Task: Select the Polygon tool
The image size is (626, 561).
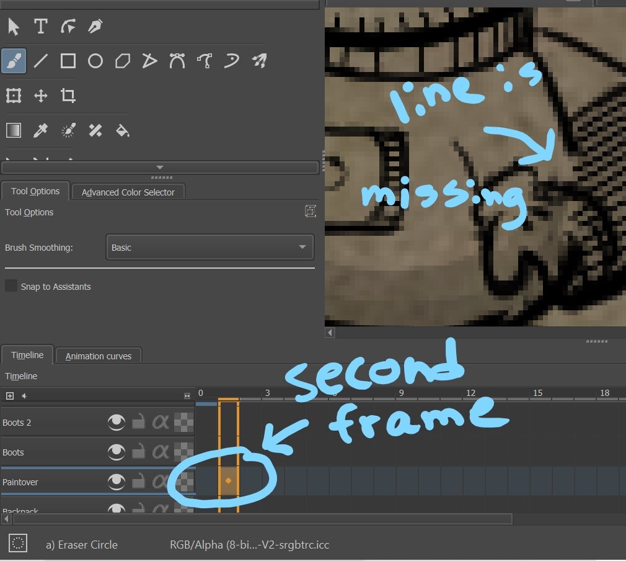Action: click(x=123, y=61)
